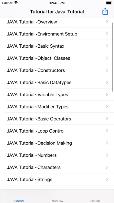Select JAVA Tutorial~Numbers text
This screenshot has height=203, width=114.
pos(32,155)
